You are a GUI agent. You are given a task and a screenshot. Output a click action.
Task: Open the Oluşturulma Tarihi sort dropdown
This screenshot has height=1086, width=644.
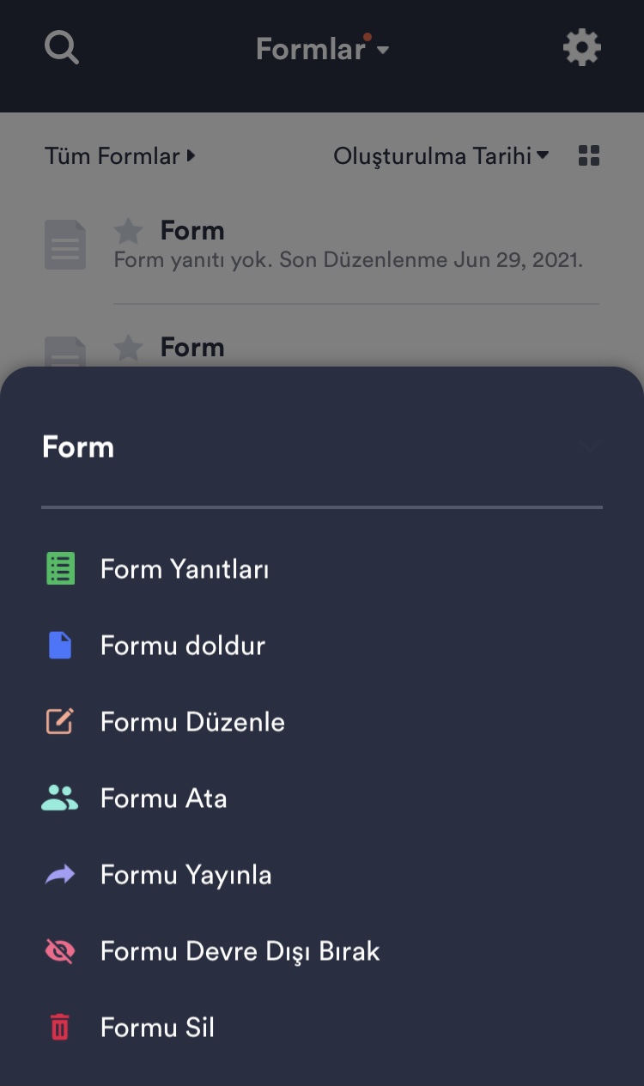pos(440,156)
